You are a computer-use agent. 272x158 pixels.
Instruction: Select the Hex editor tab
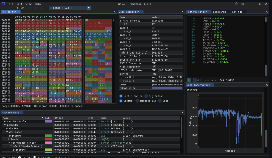11,12
